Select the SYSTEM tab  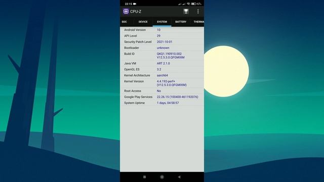pos(162,22)
